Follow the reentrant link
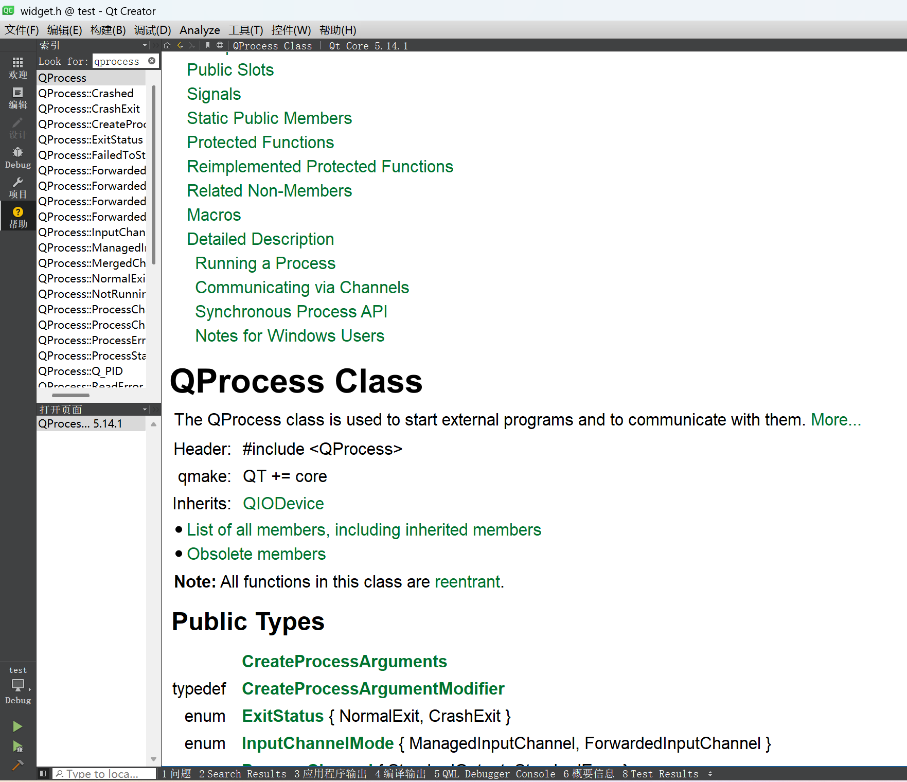The image size is (907, 782). (468, 582)
